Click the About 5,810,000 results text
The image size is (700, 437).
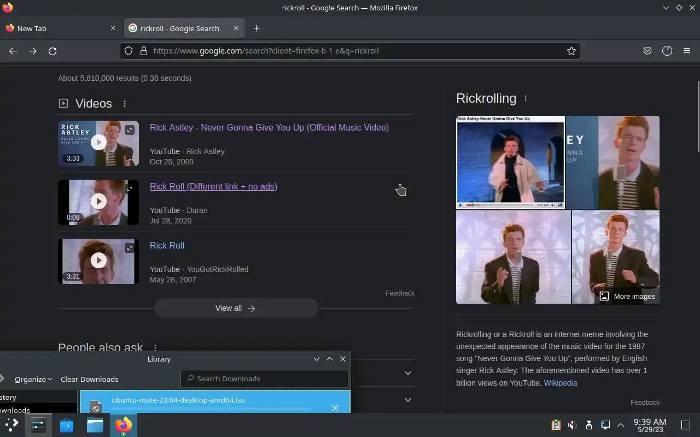(x=125, y=78)
